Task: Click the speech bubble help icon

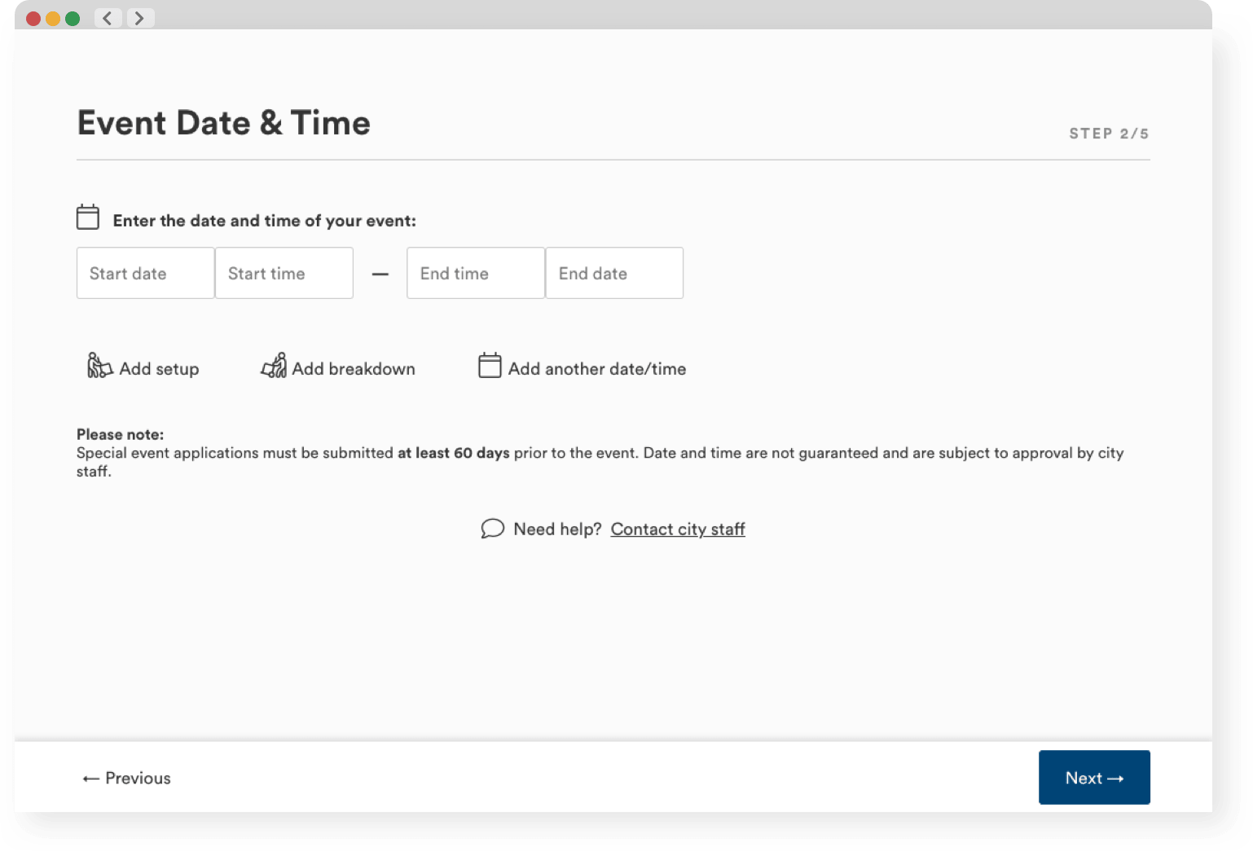Action: pyautogui.click(x=492, y=529)
